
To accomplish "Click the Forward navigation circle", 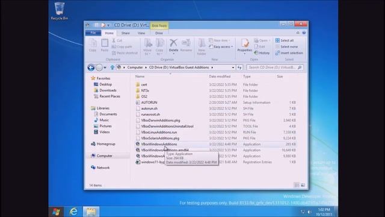I will point(99,68).
